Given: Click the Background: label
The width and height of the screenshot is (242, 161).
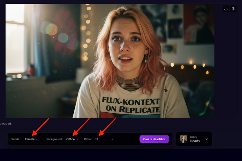Looking at the screenshot, I should 54,139.
